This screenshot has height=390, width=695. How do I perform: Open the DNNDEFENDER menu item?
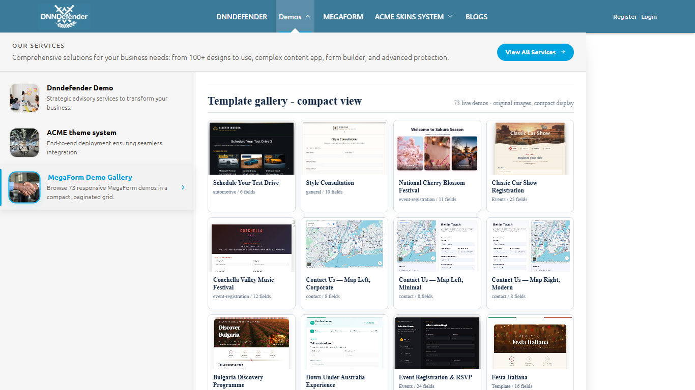[242, 17]
